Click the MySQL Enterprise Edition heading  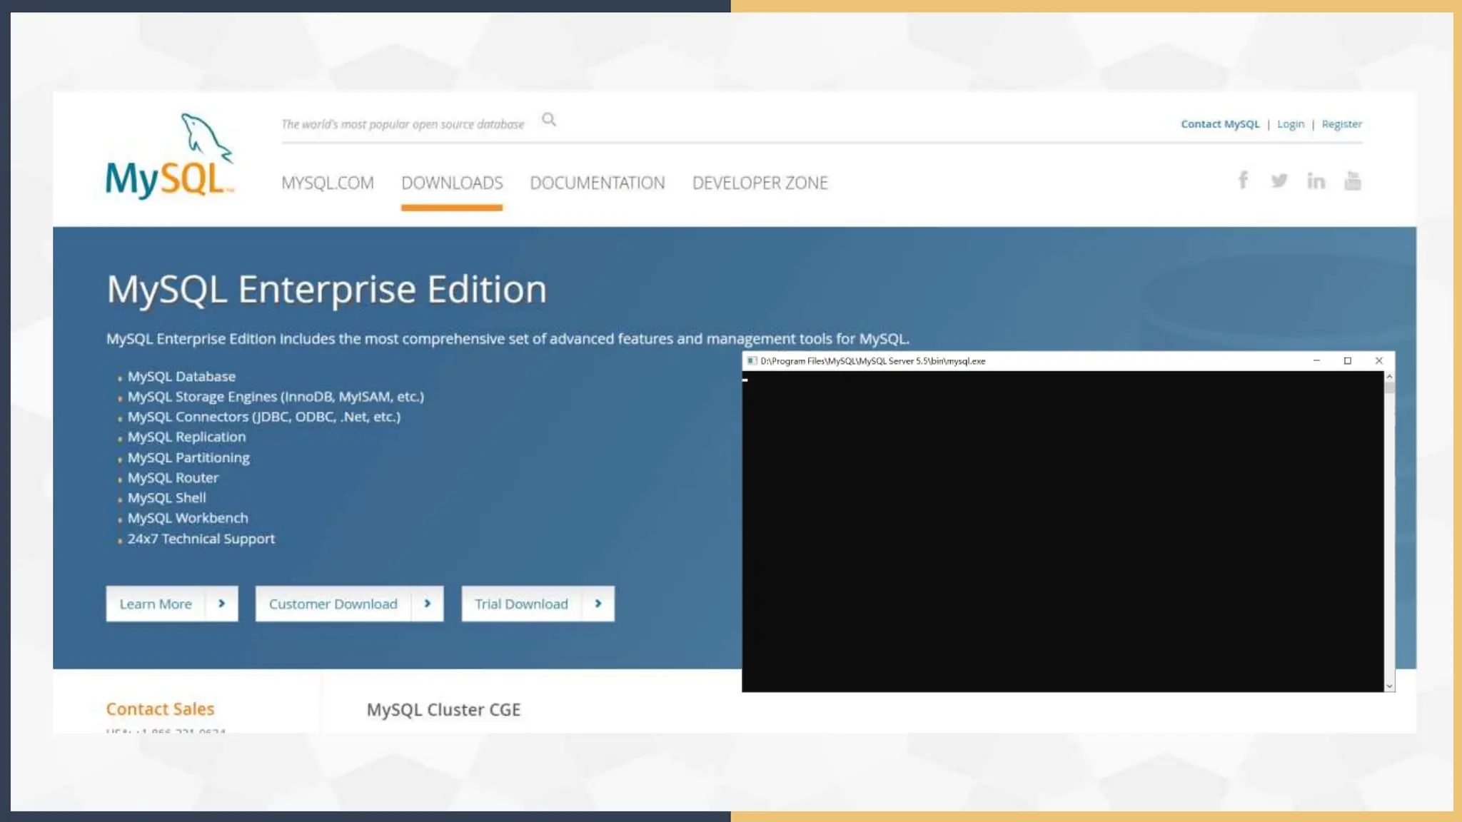327,290
